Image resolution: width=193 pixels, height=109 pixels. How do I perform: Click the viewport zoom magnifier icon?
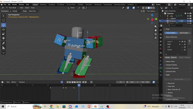click(156, 26)
